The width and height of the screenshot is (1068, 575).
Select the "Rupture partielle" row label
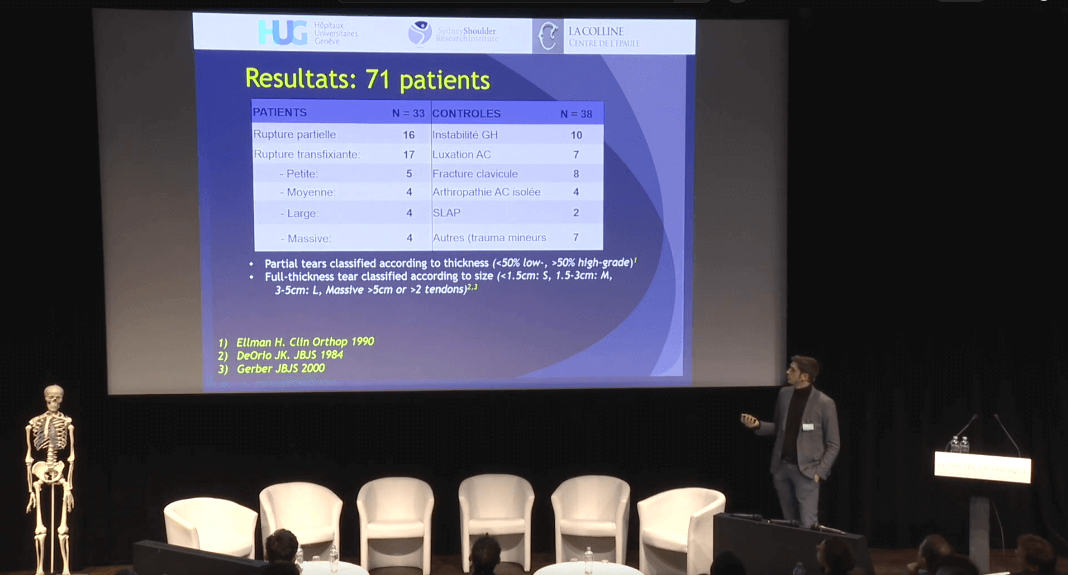tap(295, 135)
